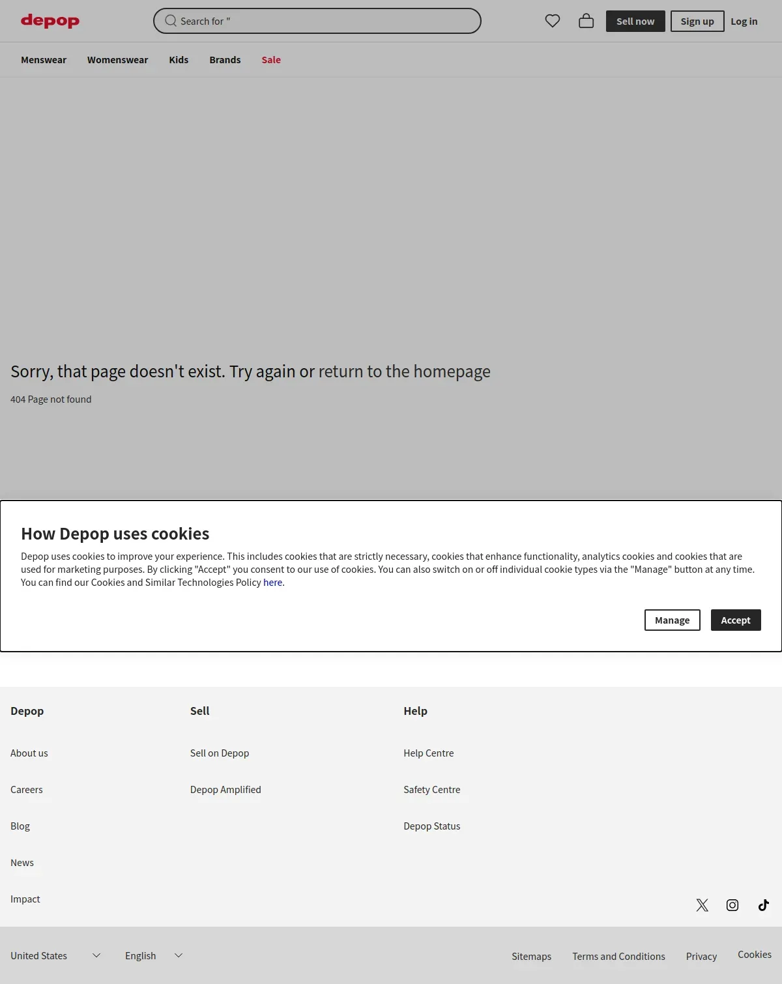The width and height of the screenshot is (782, 984).
Task: Open the Sale menu
Action: [271, 60]
